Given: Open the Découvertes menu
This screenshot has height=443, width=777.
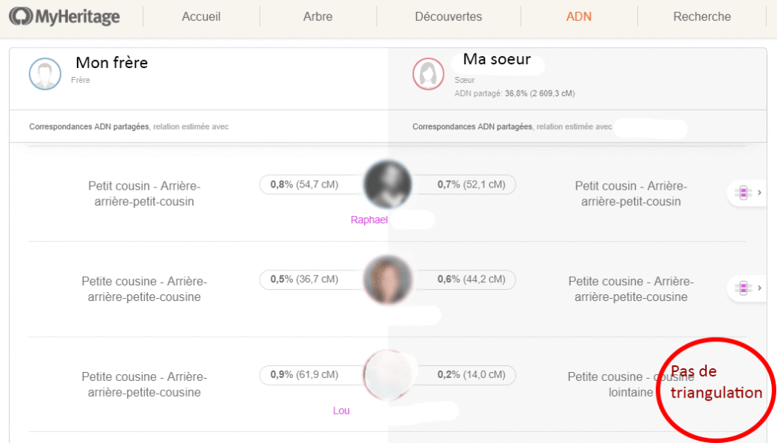Looking at the screenshot, I should point(448,16).
